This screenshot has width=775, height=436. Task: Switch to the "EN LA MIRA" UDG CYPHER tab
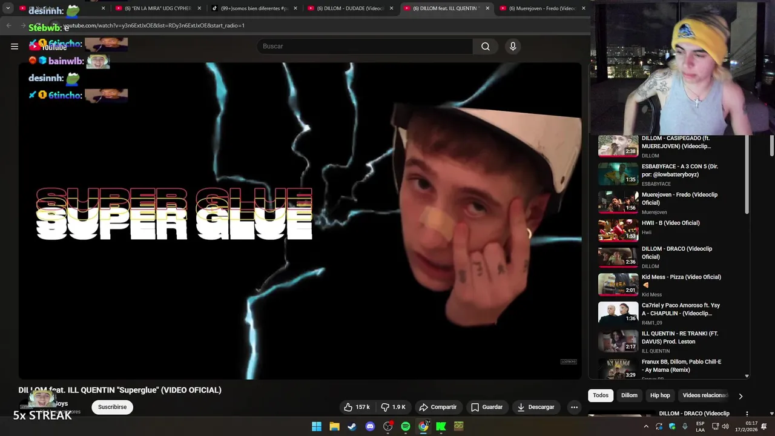158,8
